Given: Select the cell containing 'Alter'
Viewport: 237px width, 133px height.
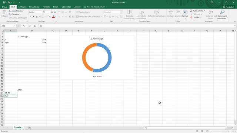Looking at the screenshot, I should (x=32, y=90).
